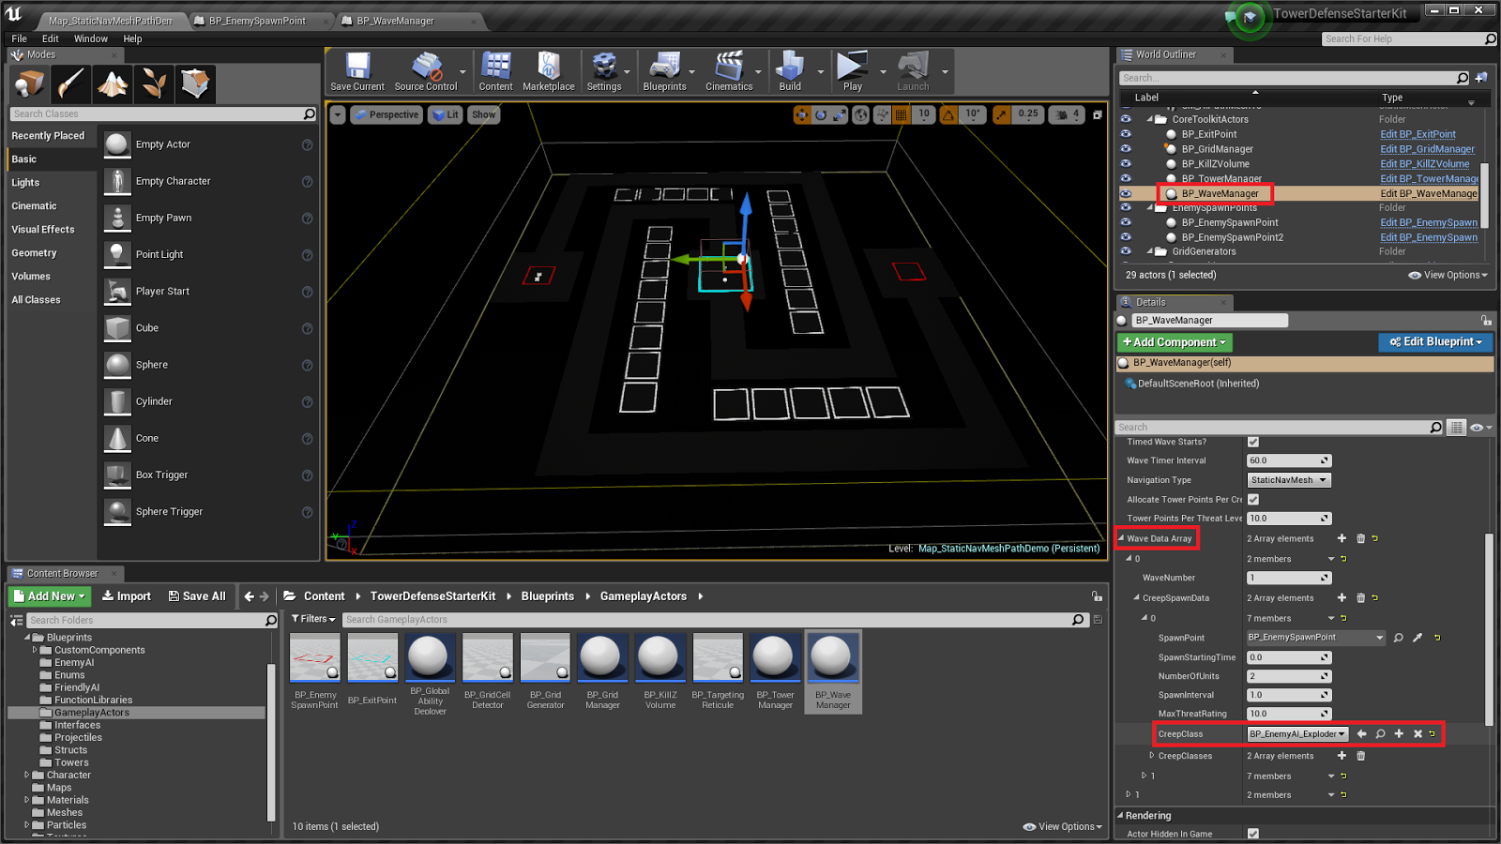Open the Add Component dropdown
The width and height of the screenshot is (1501, 844).
1175,342
